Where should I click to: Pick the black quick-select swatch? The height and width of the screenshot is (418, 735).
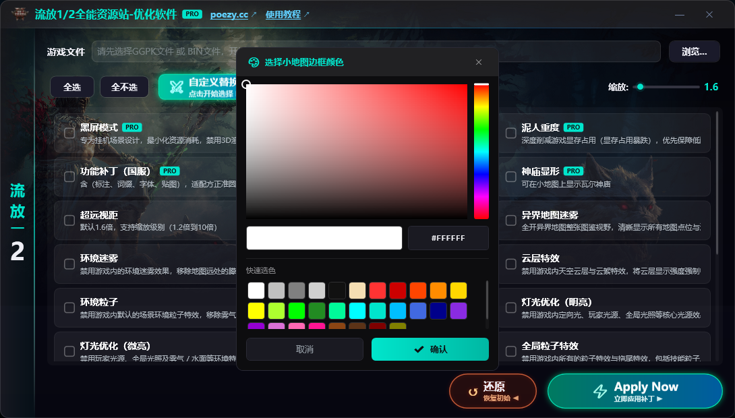[337, 291]
